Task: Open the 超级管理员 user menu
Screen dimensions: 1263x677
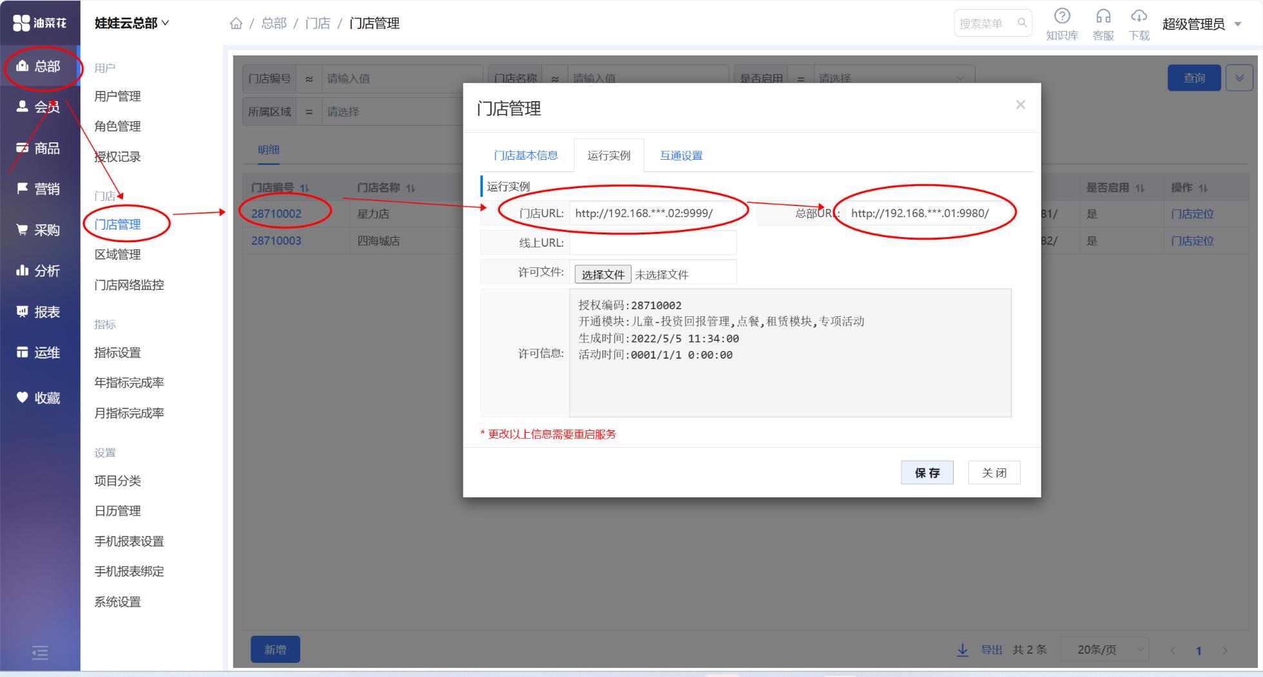Action: pos(1202,24)
